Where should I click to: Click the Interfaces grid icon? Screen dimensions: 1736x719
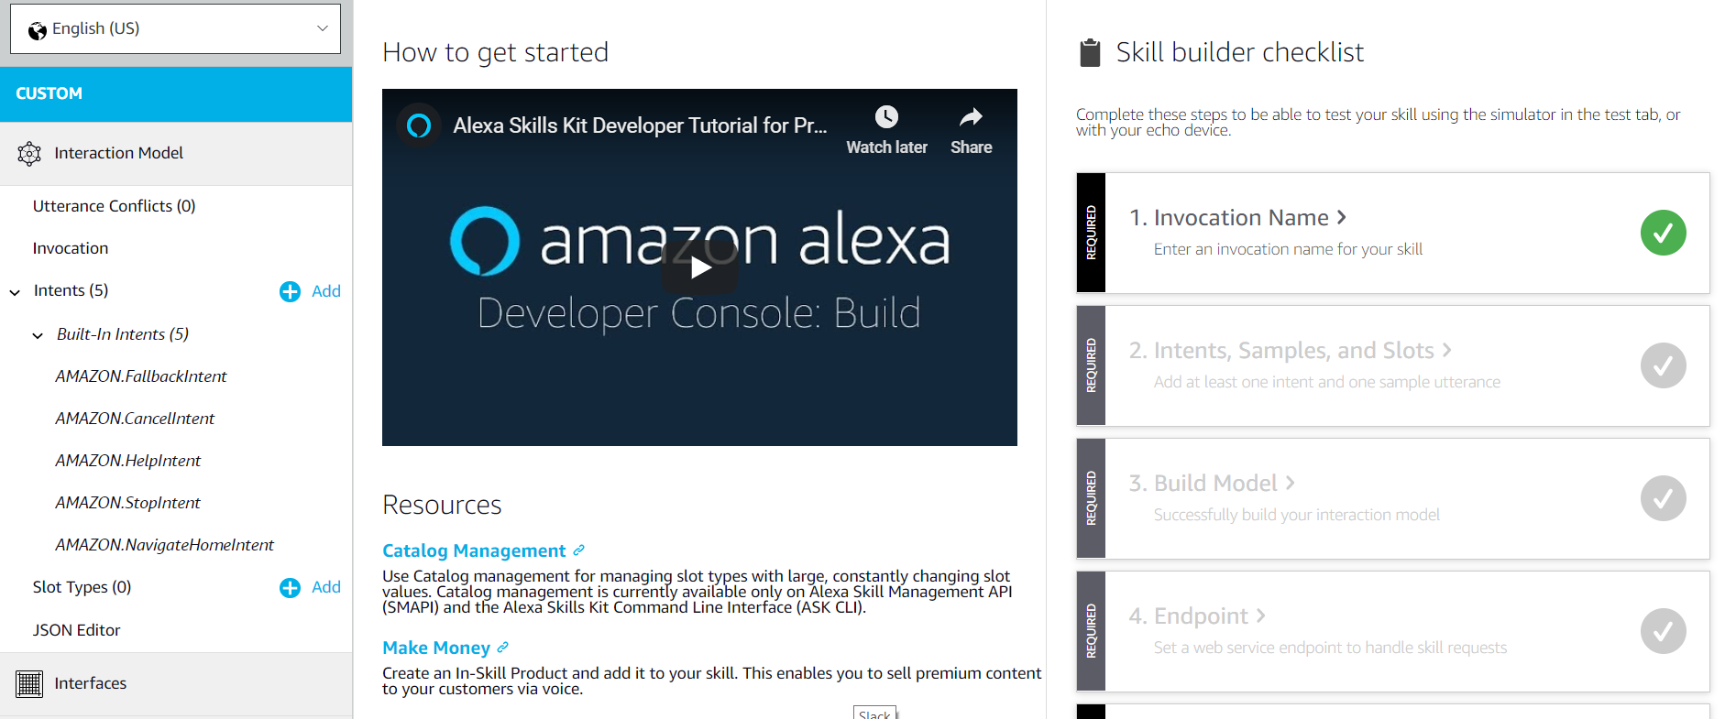(29, 683)
